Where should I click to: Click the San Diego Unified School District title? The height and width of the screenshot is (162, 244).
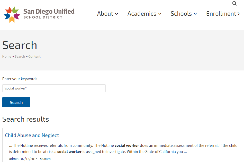click(49, 14)
